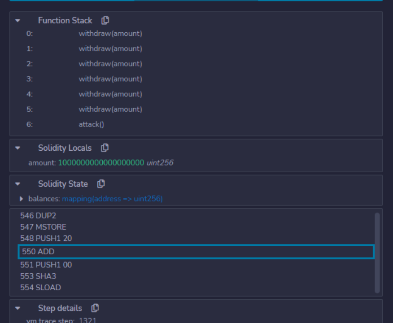The height and width of the screenshot is (323, 393).
Task: Select opcode 554 SLOAD
Action: [40, 288]
